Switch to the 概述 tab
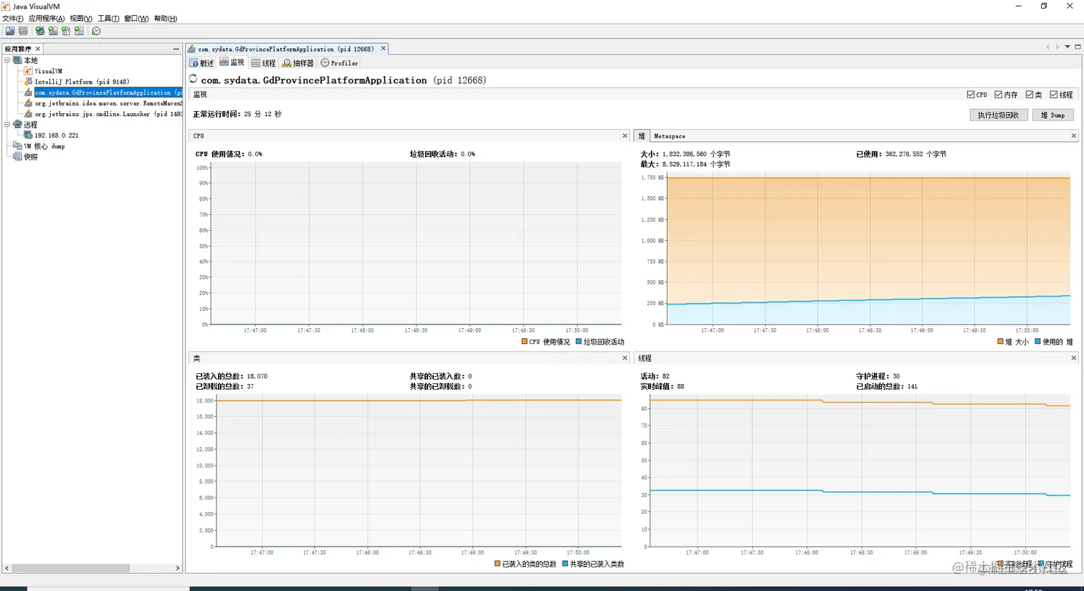Screen dimensions: 1084x591 [x=201, y=63]
